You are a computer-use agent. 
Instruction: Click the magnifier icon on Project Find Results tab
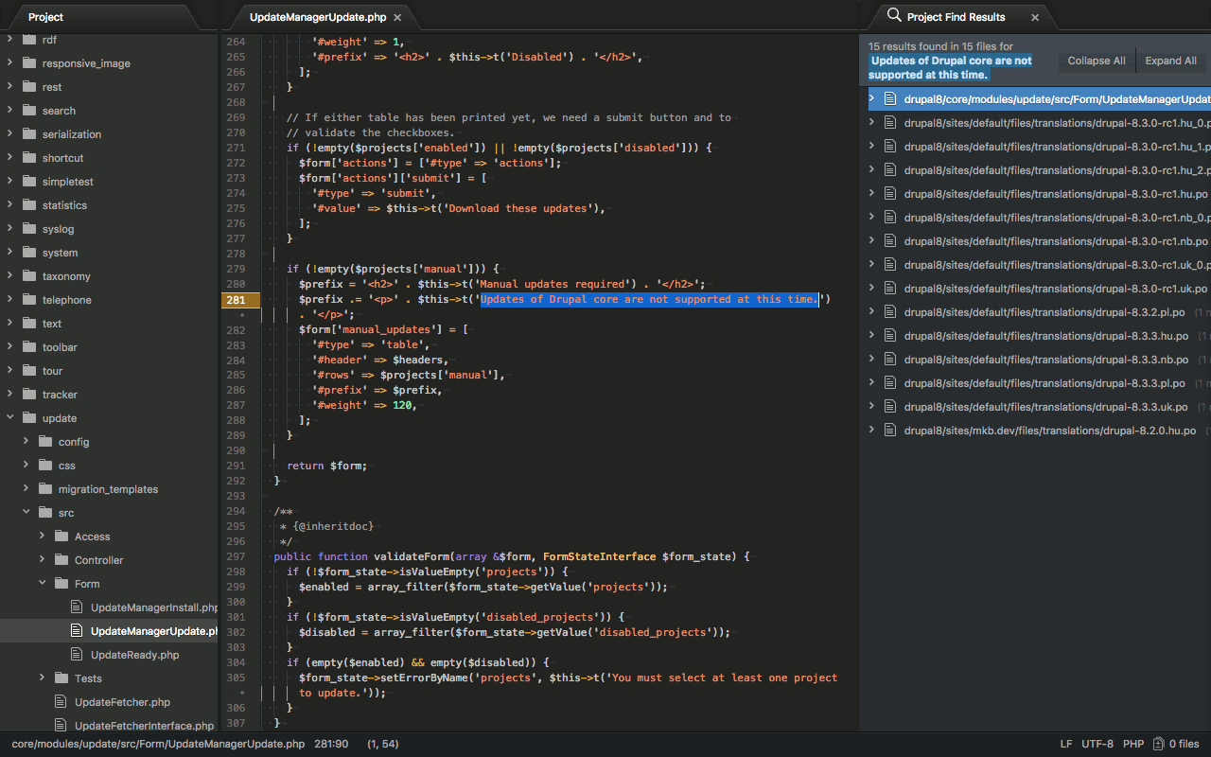click(x=893, y=16)
